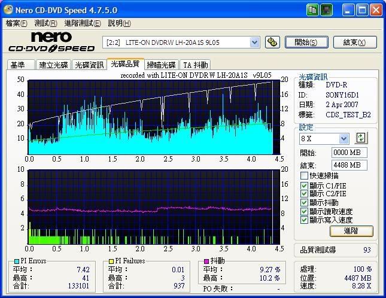
Task: Click the yellow PI Failures legend swatch
Action: coord(111,261)
